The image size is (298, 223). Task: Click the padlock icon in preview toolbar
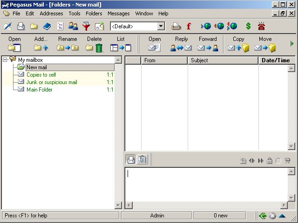[270, 161]
